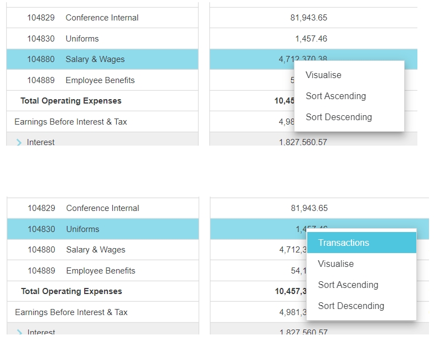
Task: Click Earnings Before Interest & Tax in upper table
Action: (71, 122)
